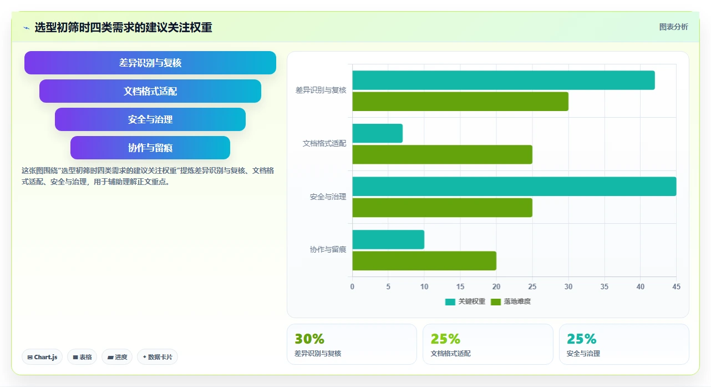This screenshot has width=711, height=387.
Task: Click the 数据卡片 tag chip
Action: point(158,357)
